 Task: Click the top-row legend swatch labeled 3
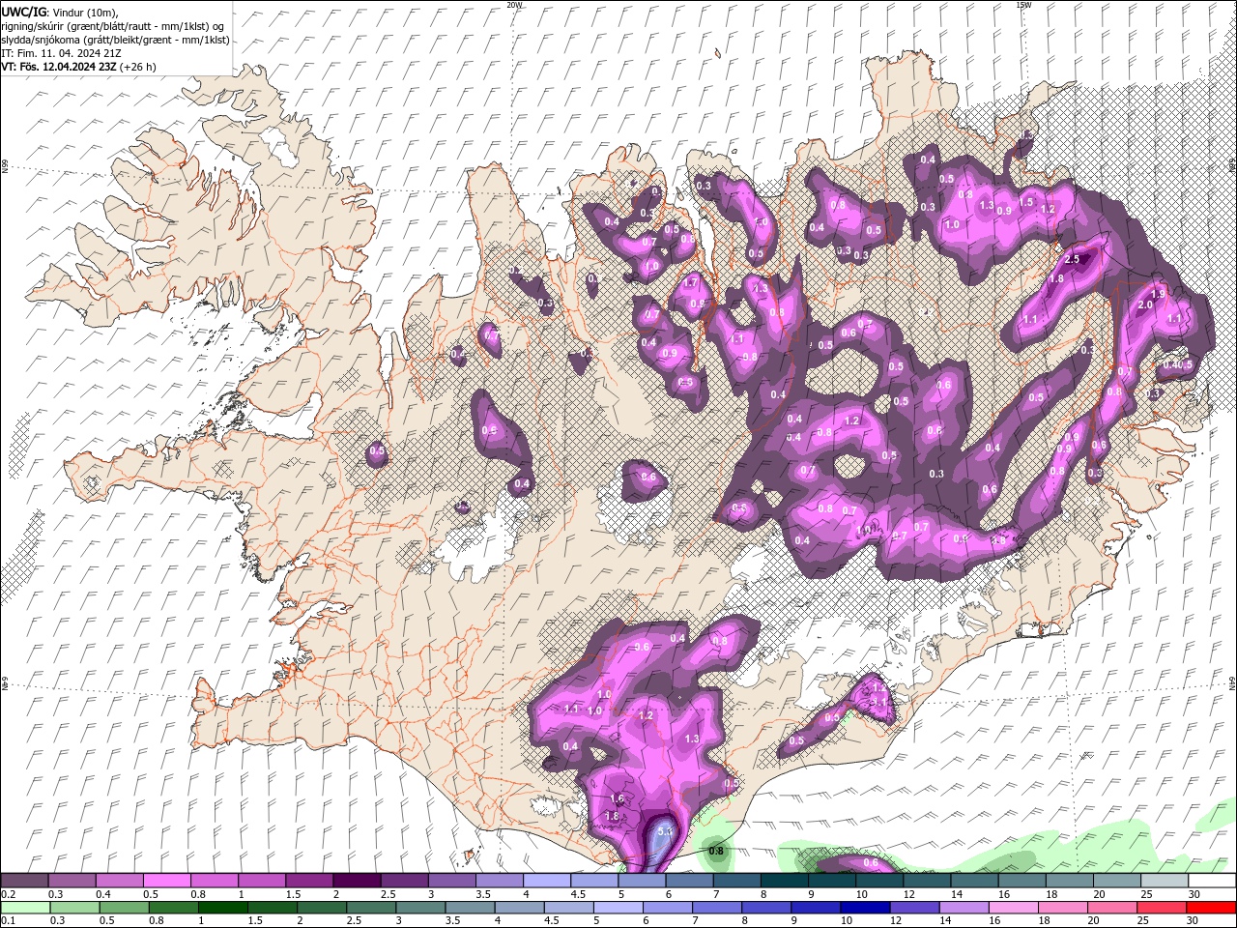[x=452, y=881]
